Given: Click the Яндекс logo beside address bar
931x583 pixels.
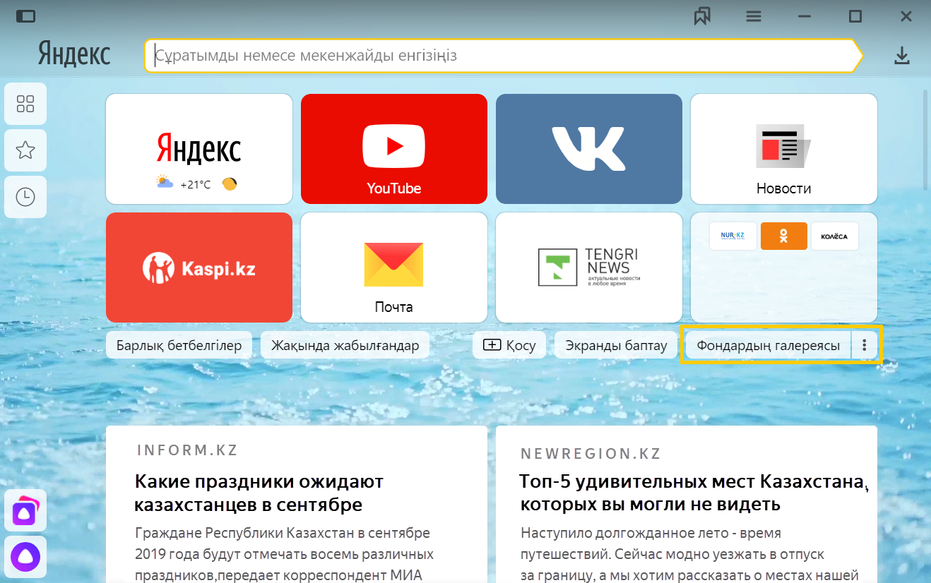Looking at the screenshot, I should click(74, 54).
